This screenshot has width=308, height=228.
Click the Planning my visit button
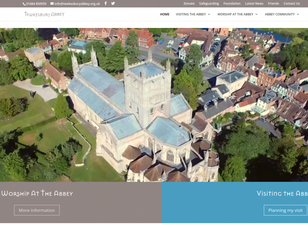pos(285,210)
